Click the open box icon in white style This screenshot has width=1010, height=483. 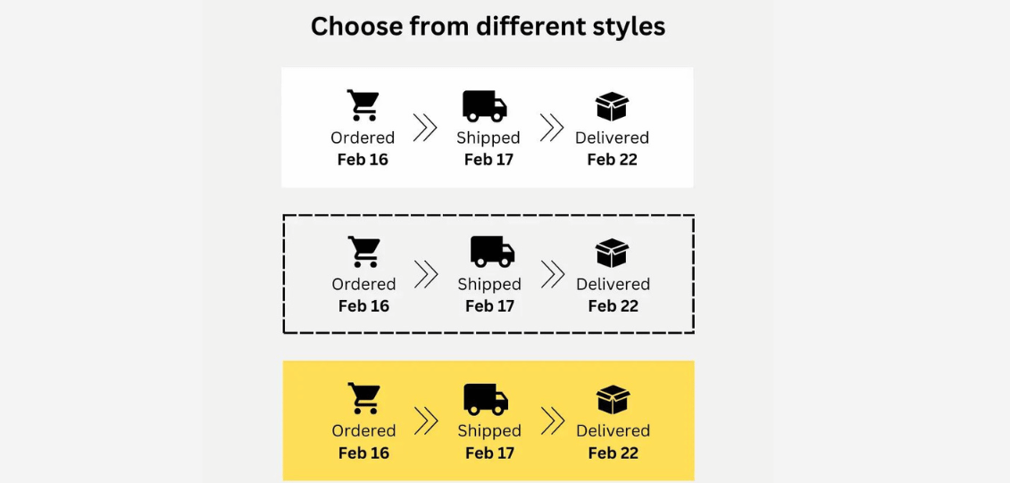(612, 106)
